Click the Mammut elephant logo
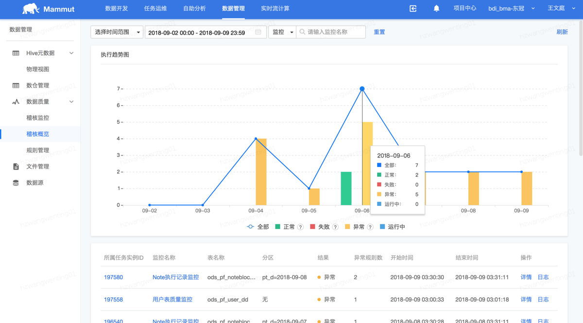 point(31,9)
